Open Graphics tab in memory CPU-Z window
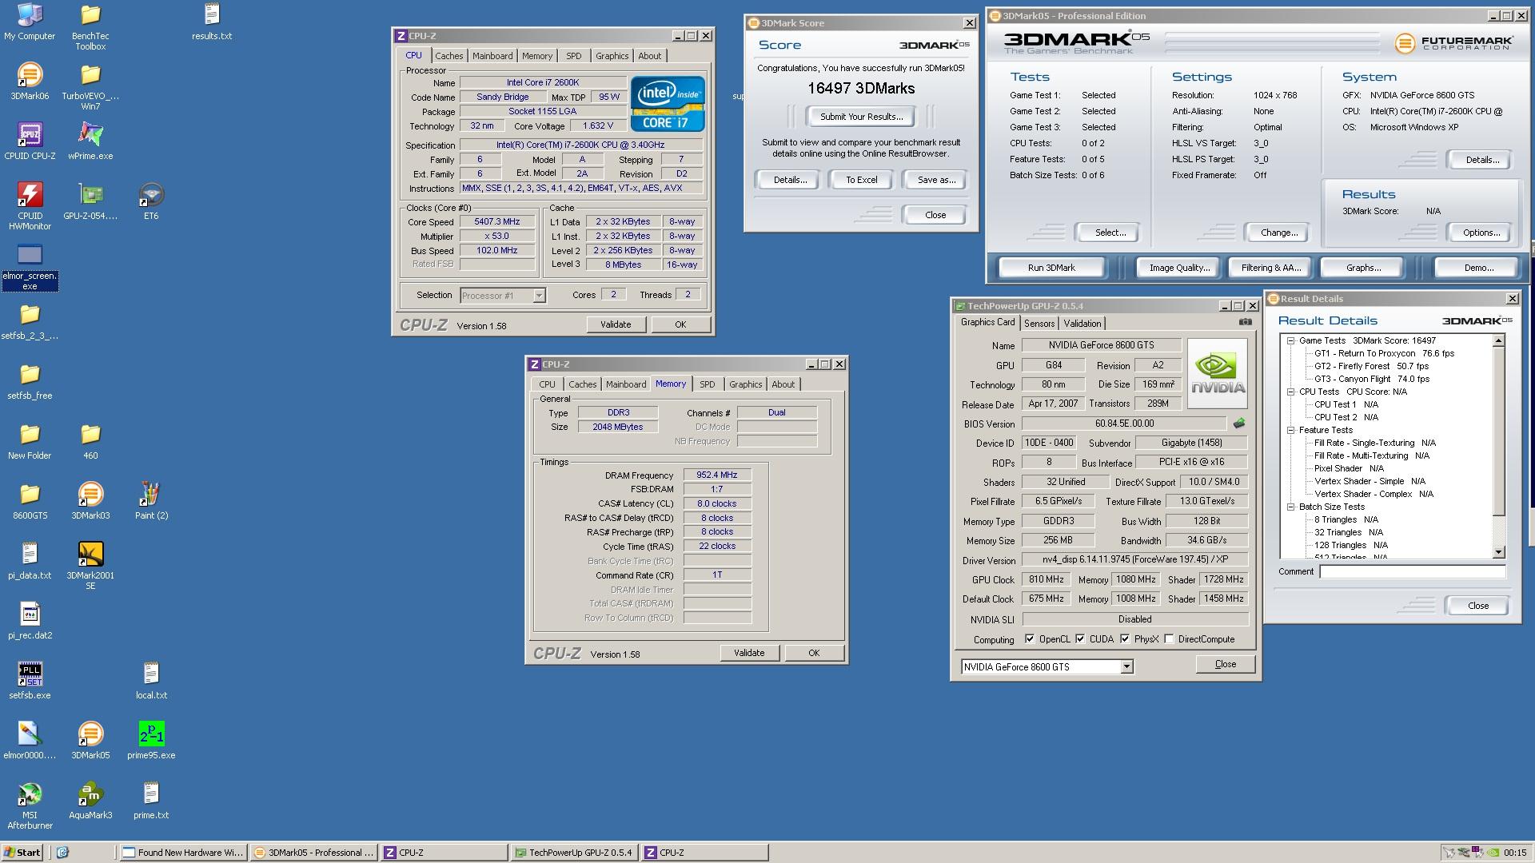Image resolution: width=1535 pixels, height=863 pixels. (x=745, y=384)
